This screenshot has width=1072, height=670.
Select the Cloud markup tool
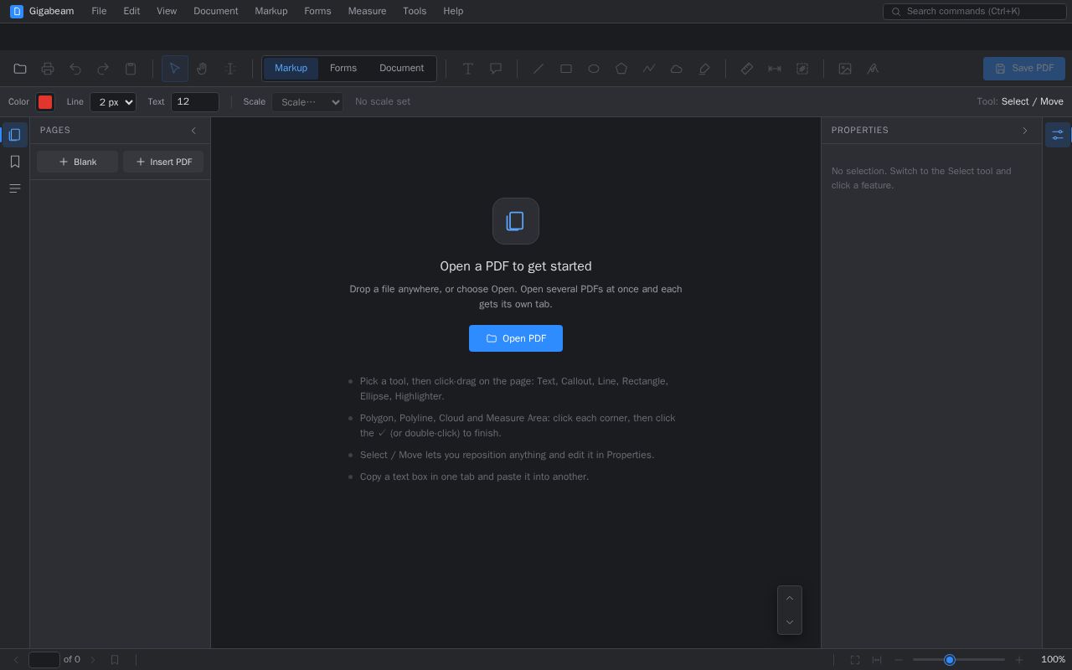coord(677,69)
